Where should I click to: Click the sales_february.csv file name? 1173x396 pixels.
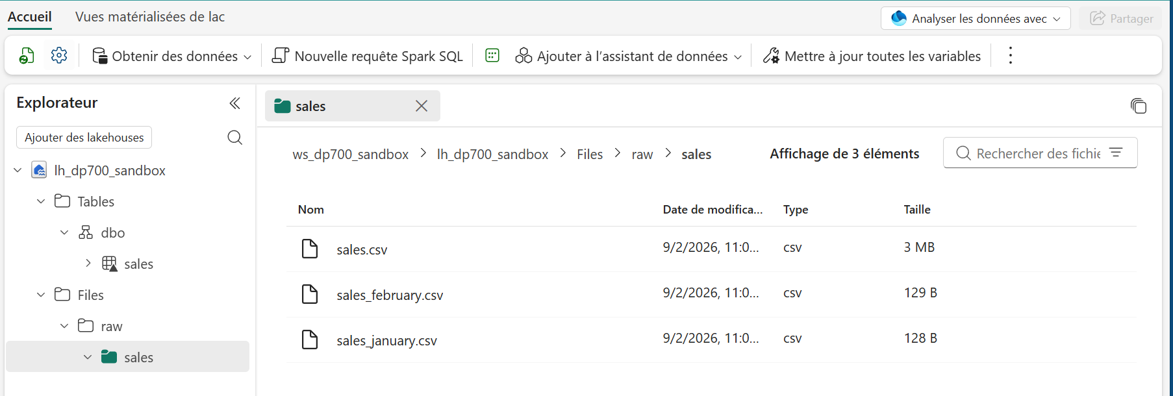point(390,295)
